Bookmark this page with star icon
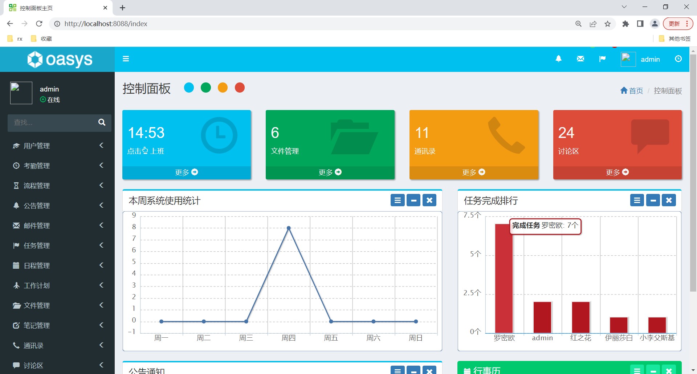The height and width of the screenshot is (374, 697). coord(608,24)
